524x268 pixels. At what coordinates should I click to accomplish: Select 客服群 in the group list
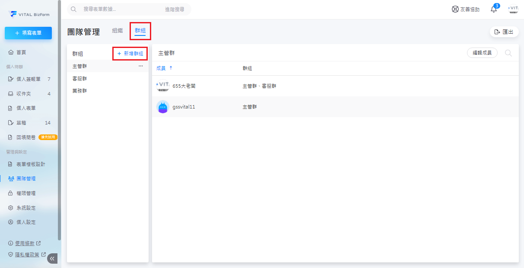(x=80, y=79)
